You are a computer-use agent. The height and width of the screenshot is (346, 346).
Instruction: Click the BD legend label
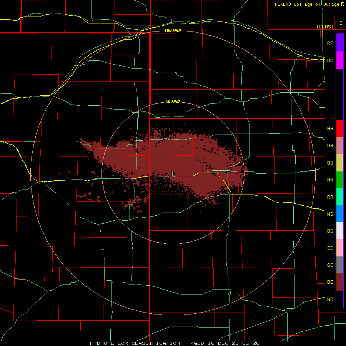coord(330,163)
